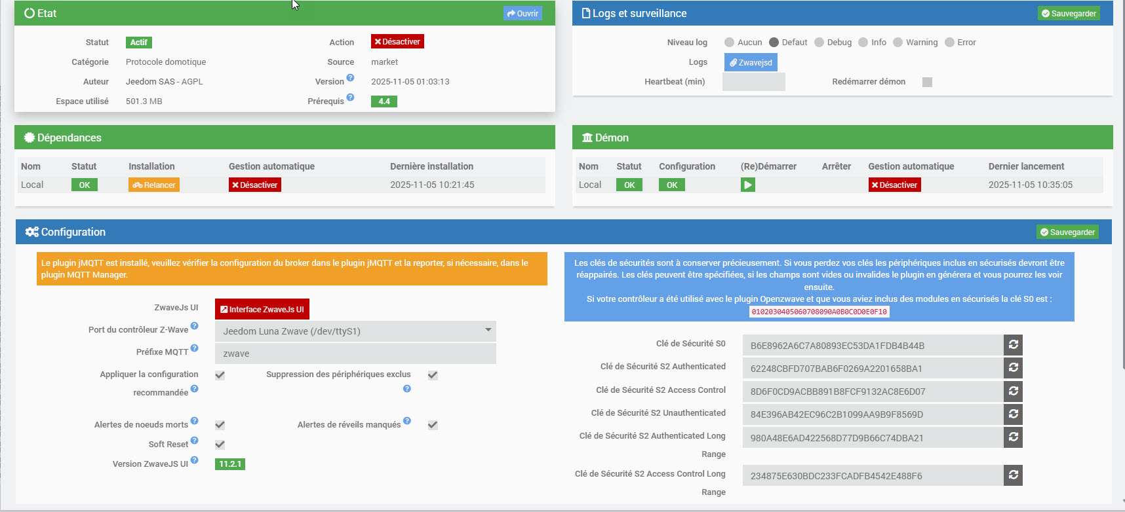Open help icon for Alertes de noeuds morts

click(x=195, y=421)
